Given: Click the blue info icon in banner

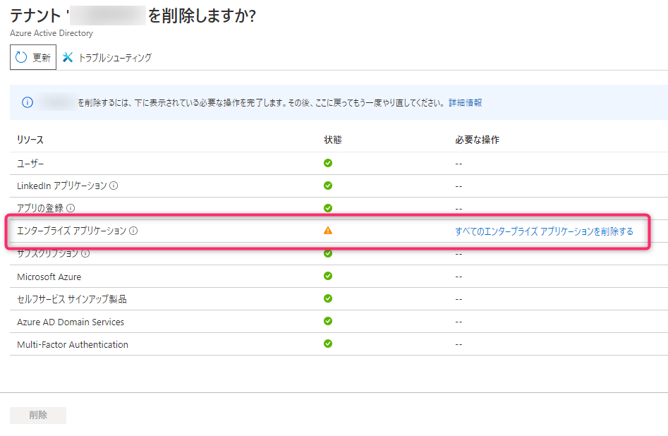Looking at the screenshot, I should [x=28, y=103].
